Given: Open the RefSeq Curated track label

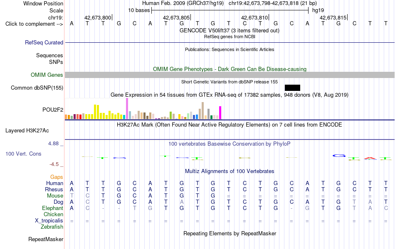Looking at the screenshot, I should (x=44, y=42).
